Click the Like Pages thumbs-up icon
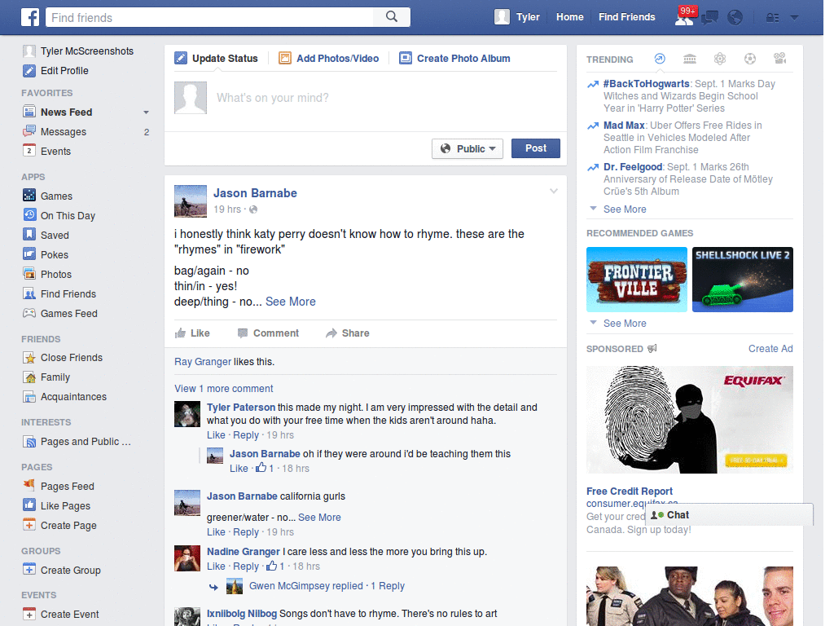Viewport: 834px width, 626px height. click(x=29, y=505)
